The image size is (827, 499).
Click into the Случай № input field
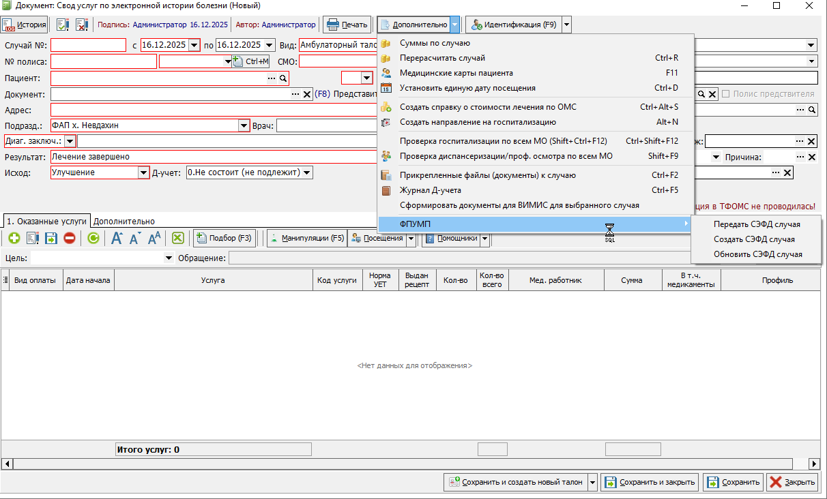point(88,46)
